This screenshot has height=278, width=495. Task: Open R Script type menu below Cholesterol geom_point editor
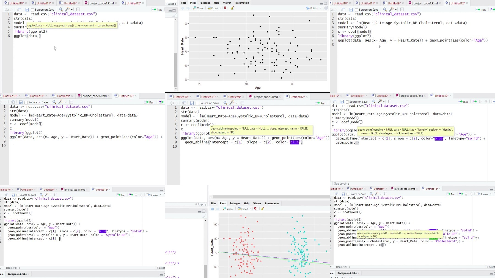[x=491, y=267]
